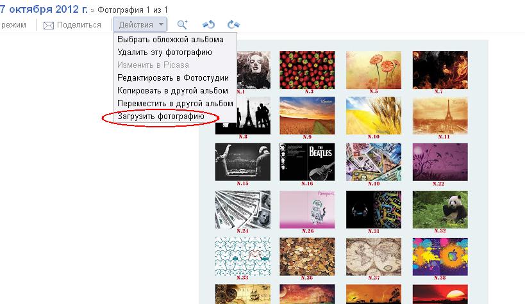Click dollar bills thumbnail N.24
525x304 pixels.
(x=243, y=210)
